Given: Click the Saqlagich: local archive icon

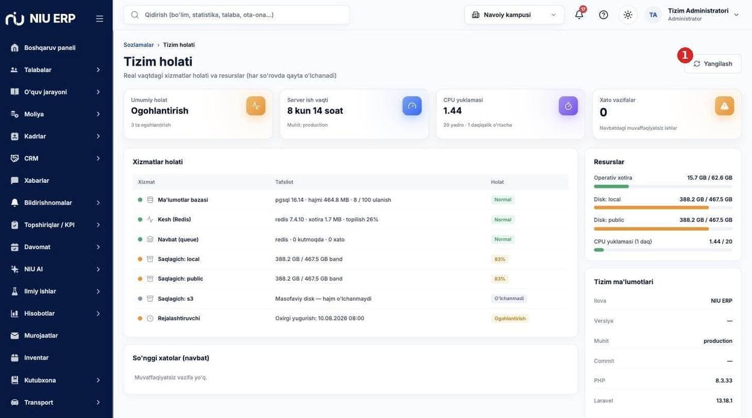Looking at the screenshot, I should [x=150, y=259].
